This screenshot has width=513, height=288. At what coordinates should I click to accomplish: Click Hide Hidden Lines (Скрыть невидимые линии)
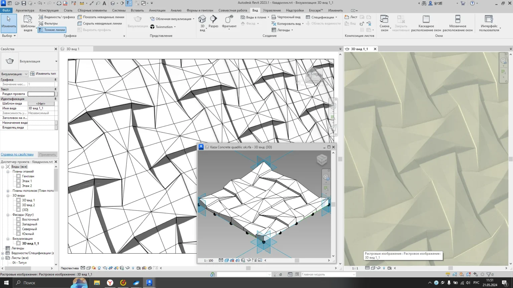click(x=100, y=23)
